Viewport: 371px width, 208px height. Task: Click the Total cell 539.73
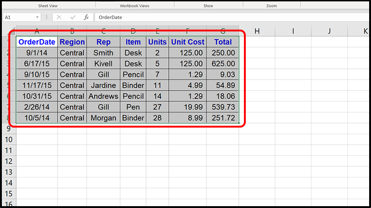[x=223, y=107]
